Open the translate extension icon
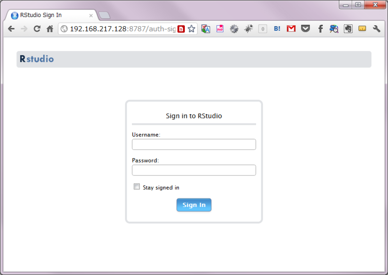388x275 pixels. click(x=206, y=29)
